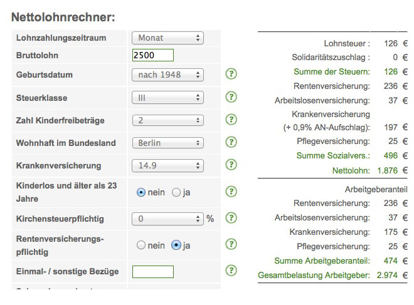Open the Steuerklasse dropdown showing III
This screenshot has height=305, width=414.
tap(167, 98)
